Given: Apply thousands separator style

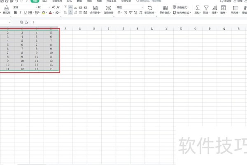Looking at the screenshot, I should pyautogui.click(x=130, y=12).
